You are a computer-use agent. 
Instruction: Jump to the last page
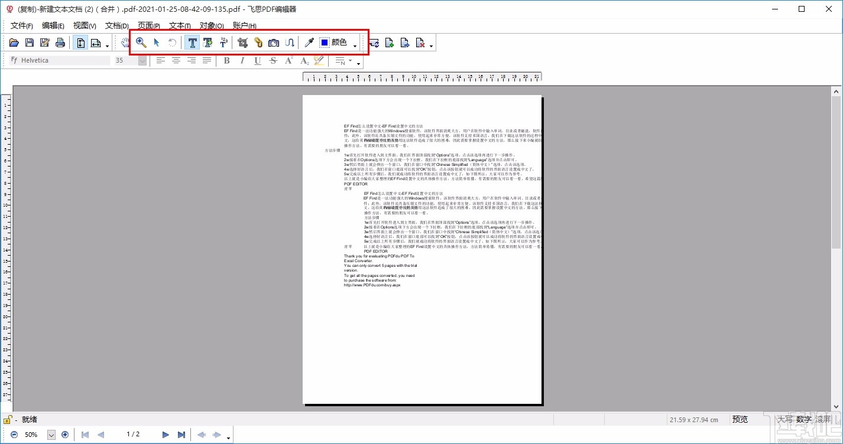(x=181, y=435)
